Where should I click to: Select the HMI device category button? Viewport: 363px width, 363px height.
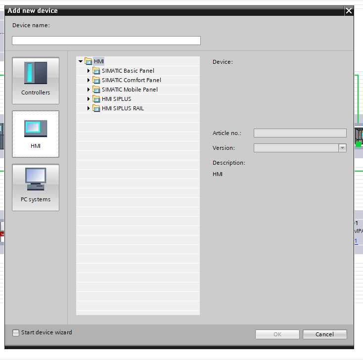coord(36,134)
